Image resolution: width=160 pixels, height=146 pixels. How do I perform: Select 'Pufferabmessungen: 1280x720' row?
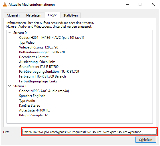coord(42,52)
